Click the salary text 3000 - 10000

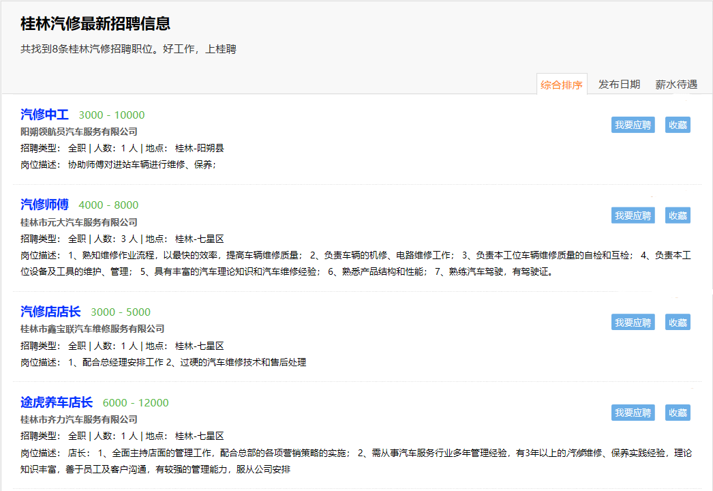click(x=112, y=115)
